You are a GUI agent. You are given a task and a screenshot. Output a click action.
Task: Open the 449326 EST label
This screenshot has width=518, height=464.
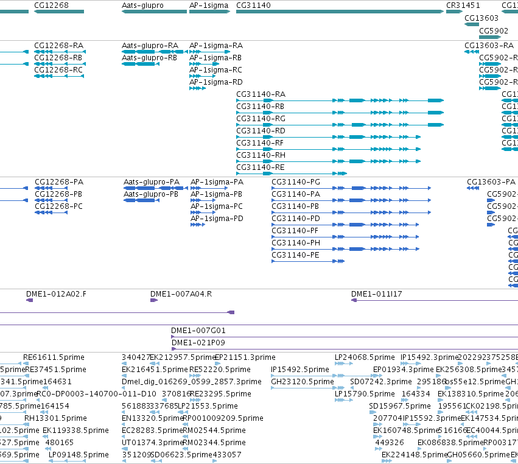tap(390, 443)
